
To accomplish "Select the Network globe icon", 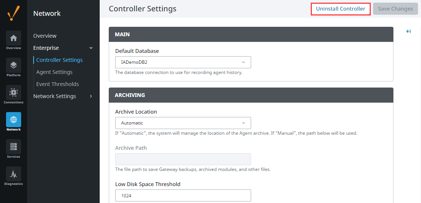I will coord(14,120).
